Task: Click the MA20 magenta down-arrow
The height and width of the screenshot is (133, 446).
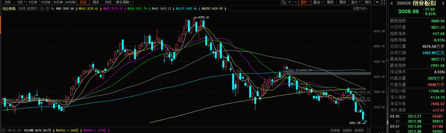Action: (125, 8)
